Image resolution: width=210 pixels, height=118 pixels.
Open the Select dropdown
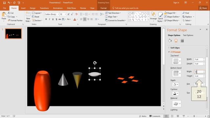(187, 20)
